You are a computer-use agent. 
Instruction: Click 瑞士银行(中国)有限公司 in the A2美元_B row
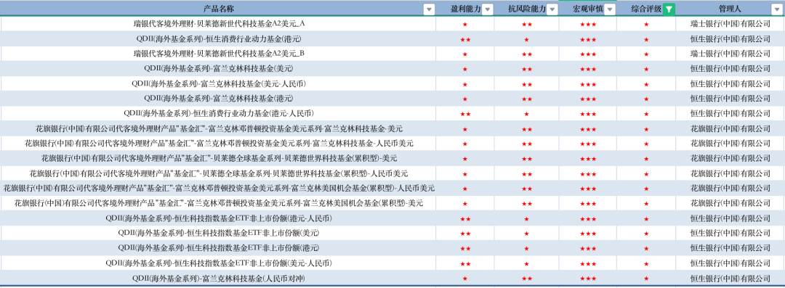pos(730,54)
